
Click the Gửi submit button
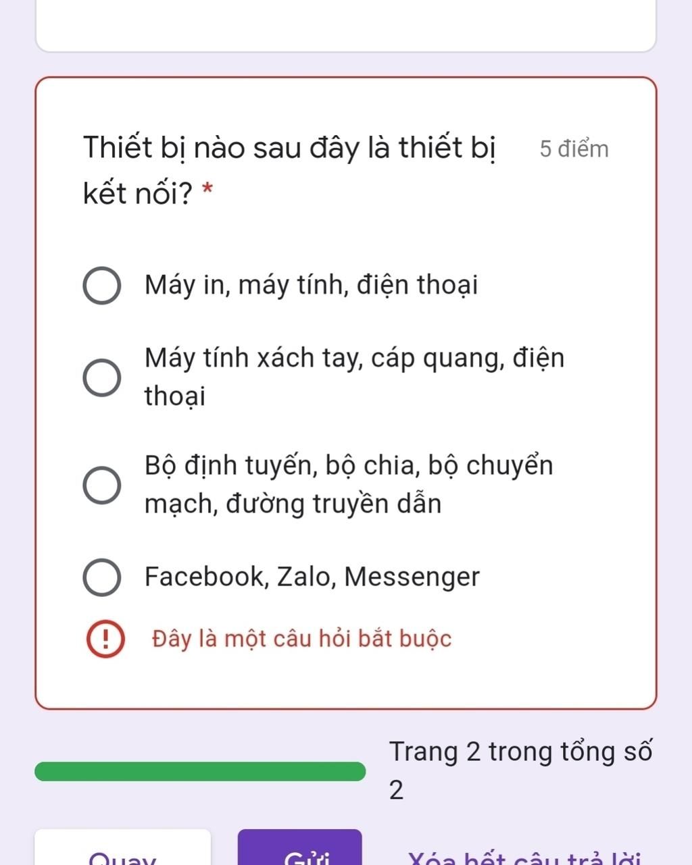coord(300,847)
